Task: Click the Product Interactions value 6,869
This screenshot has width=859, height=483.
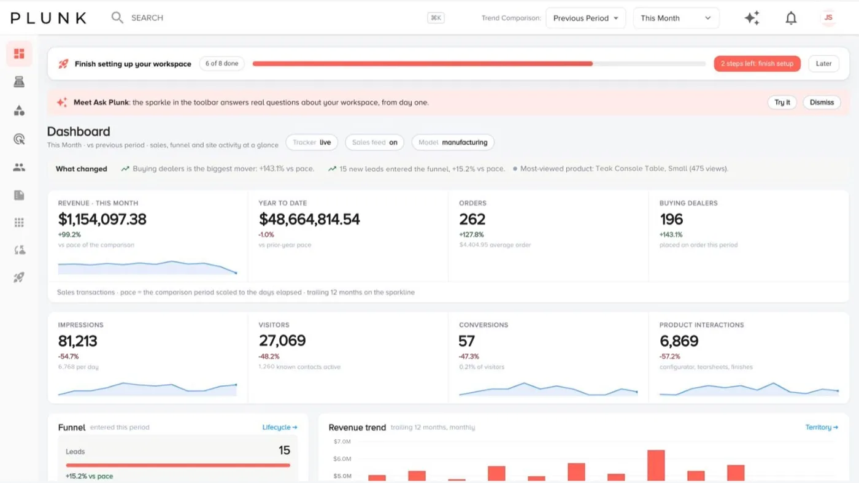Action: (x=679, y=341)
